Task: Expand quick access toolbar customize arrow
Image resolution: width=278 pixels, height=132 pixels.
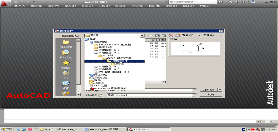Action: click(x=34, y=2)
